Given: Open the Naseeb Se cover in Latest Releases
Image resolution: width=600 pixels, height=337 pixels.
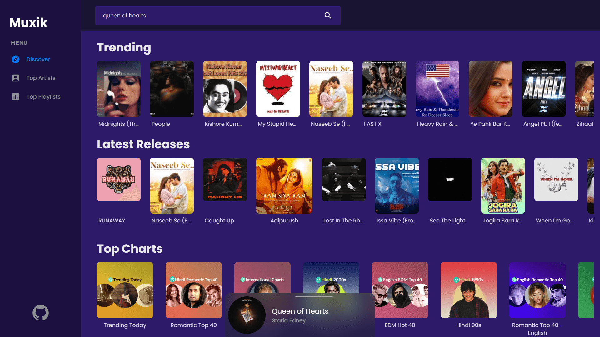Looking at the screenshot, I should (172, 186).
